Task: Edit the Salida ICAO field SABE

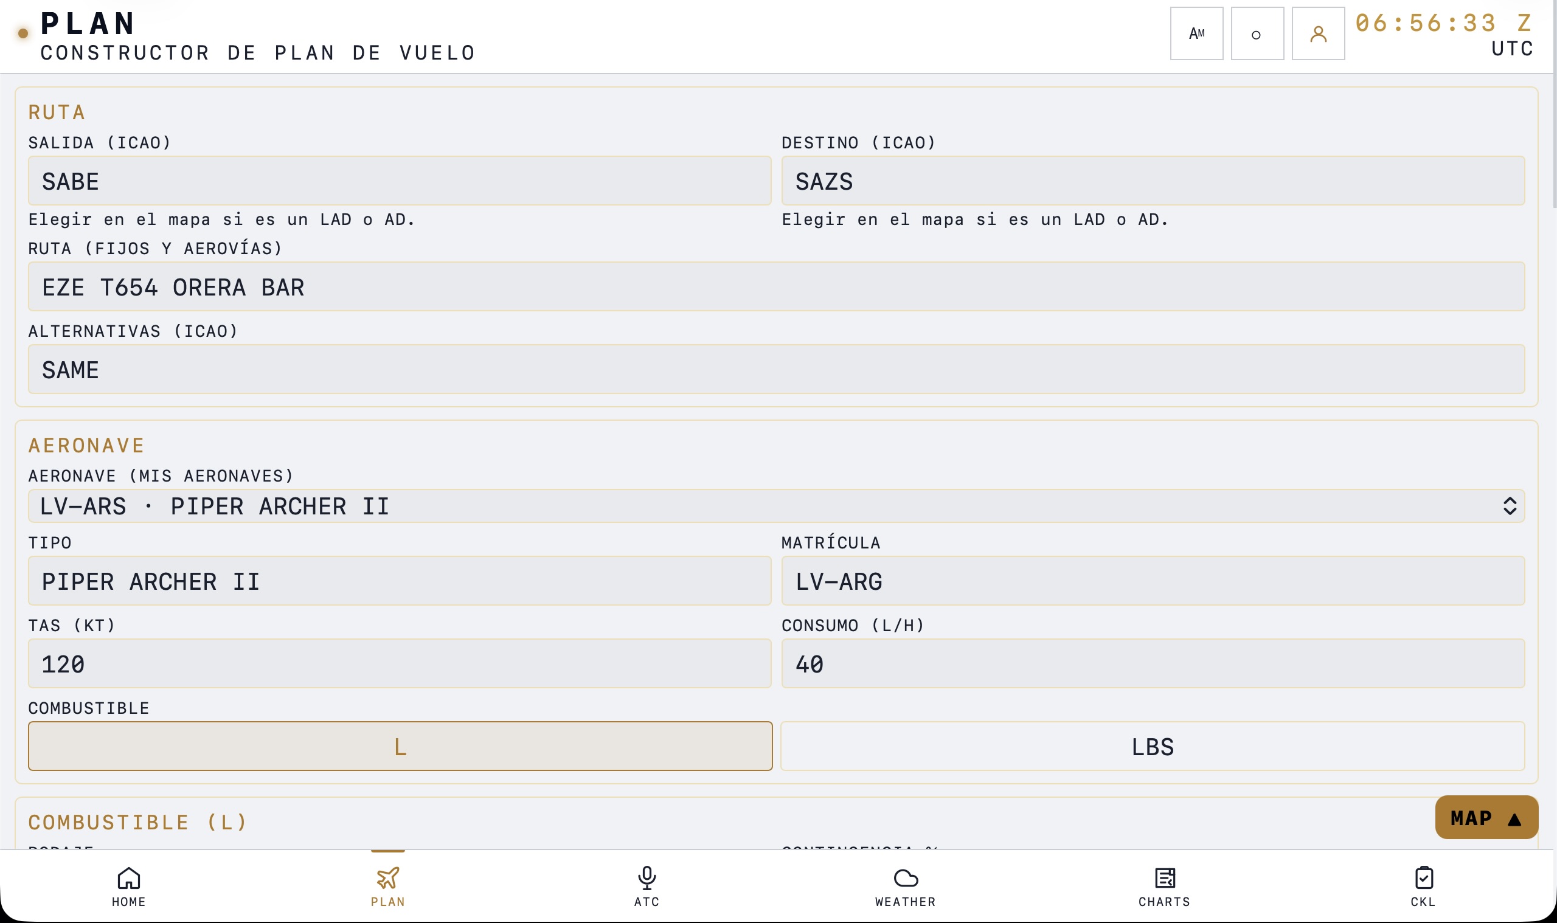Action: point(400,181)
